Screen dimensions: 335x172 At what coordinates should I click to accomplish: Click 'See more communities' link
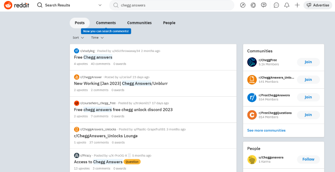coord(266,130)
